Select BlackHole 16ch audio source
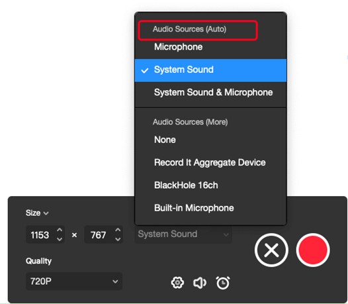348x304 pixels. 210,185
